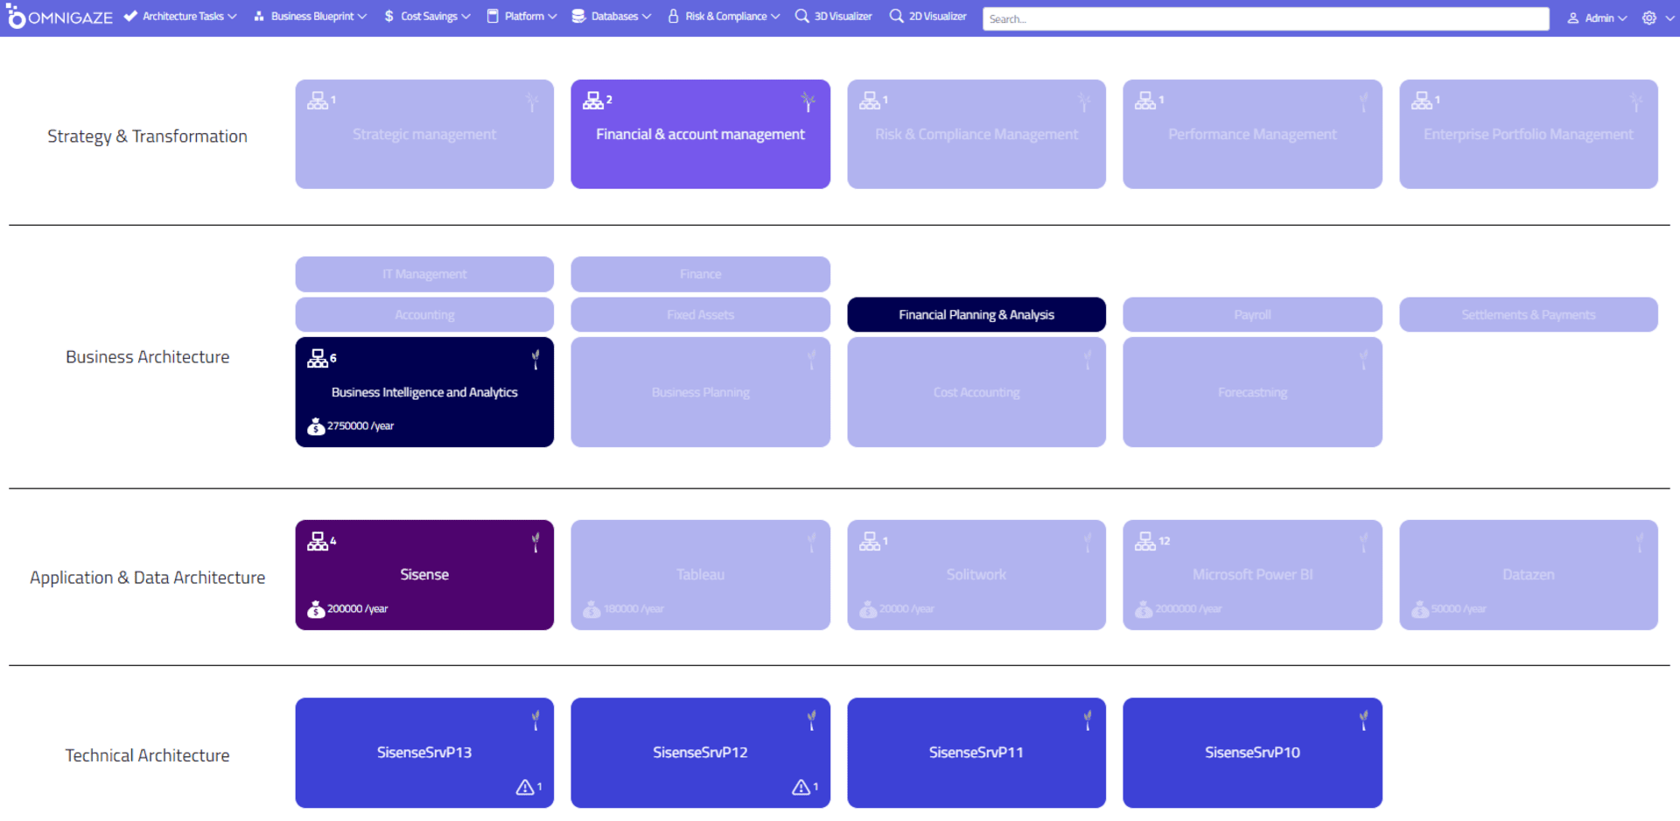Click the Cost Savings dollar icon
The height and width of the screenshot is (821, 1680).
tap(388, 17)
